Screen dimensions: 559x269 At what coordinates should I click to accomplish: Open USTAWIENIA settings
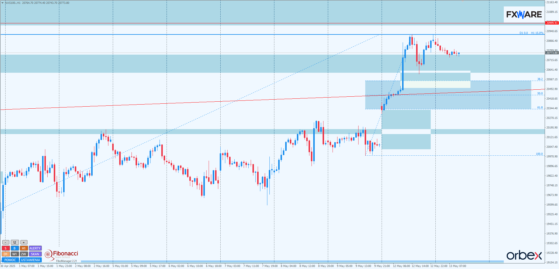[x=30, y=260]
